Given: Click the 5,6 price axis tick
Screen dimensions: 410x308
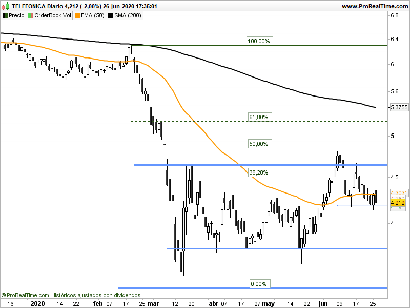Looking at the screenshot, I should [395, 92].
